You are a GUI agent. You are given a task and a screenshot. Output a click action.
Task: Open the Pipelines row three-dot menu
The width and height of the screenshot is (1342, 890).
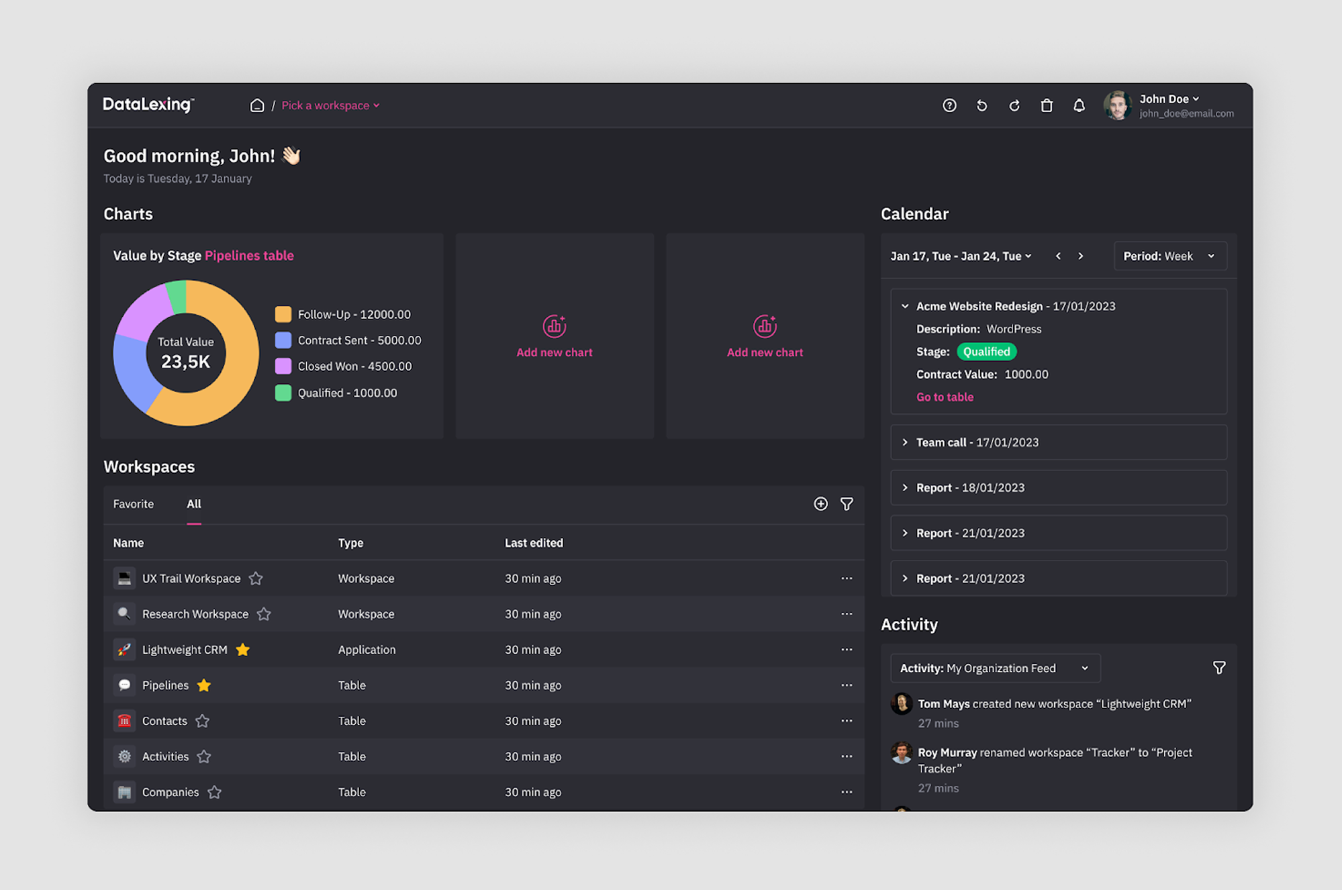(846, 685)
